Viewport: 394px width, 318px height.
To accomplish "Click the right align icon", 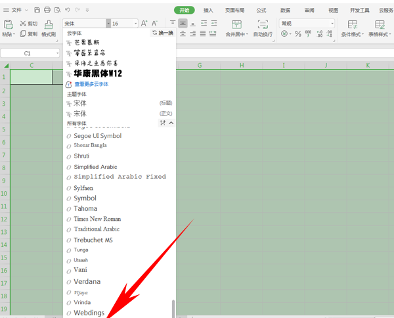I will pyautogui.click(x=192, y=34).
